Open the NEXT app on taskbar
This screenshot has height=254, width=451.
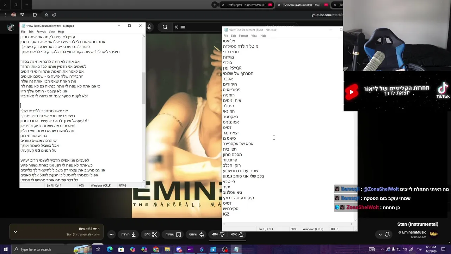pyautogui.click(x=190, y=249)
